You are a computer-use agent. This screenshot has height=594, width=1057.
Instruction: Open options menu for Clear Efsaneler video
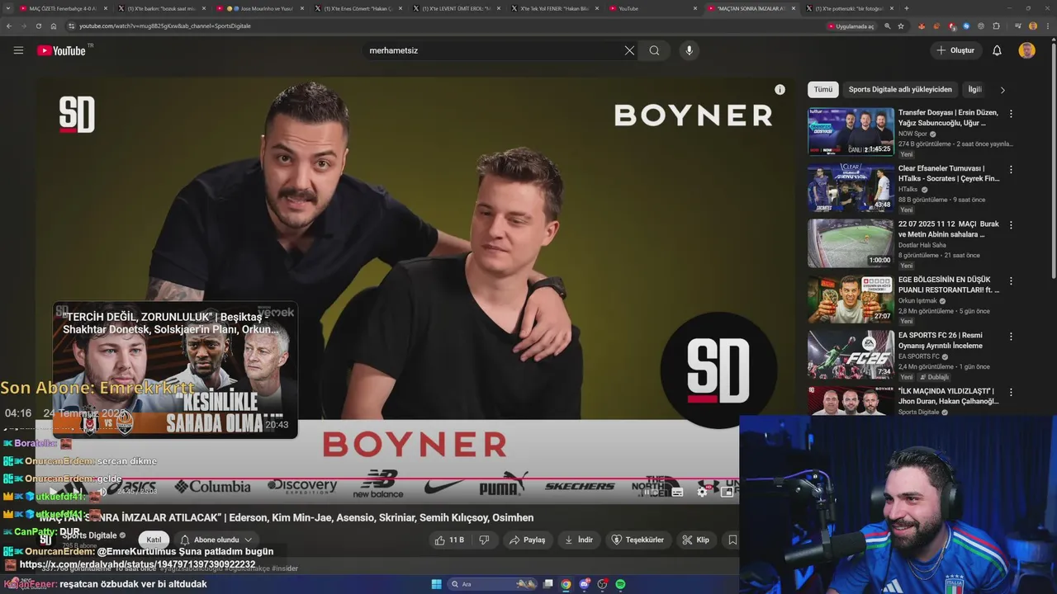(x=1011, y=169)
